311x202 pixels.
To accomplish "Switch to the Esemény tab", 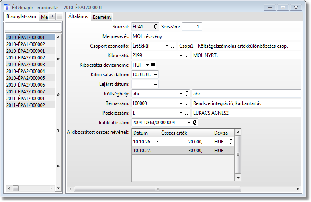I will click(x=102, y=17).
